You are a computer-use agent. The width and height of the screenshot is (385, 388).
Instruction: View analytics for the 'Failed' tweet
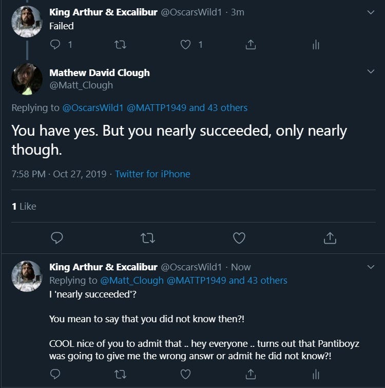pyautogui.click(x=316, y=45)
